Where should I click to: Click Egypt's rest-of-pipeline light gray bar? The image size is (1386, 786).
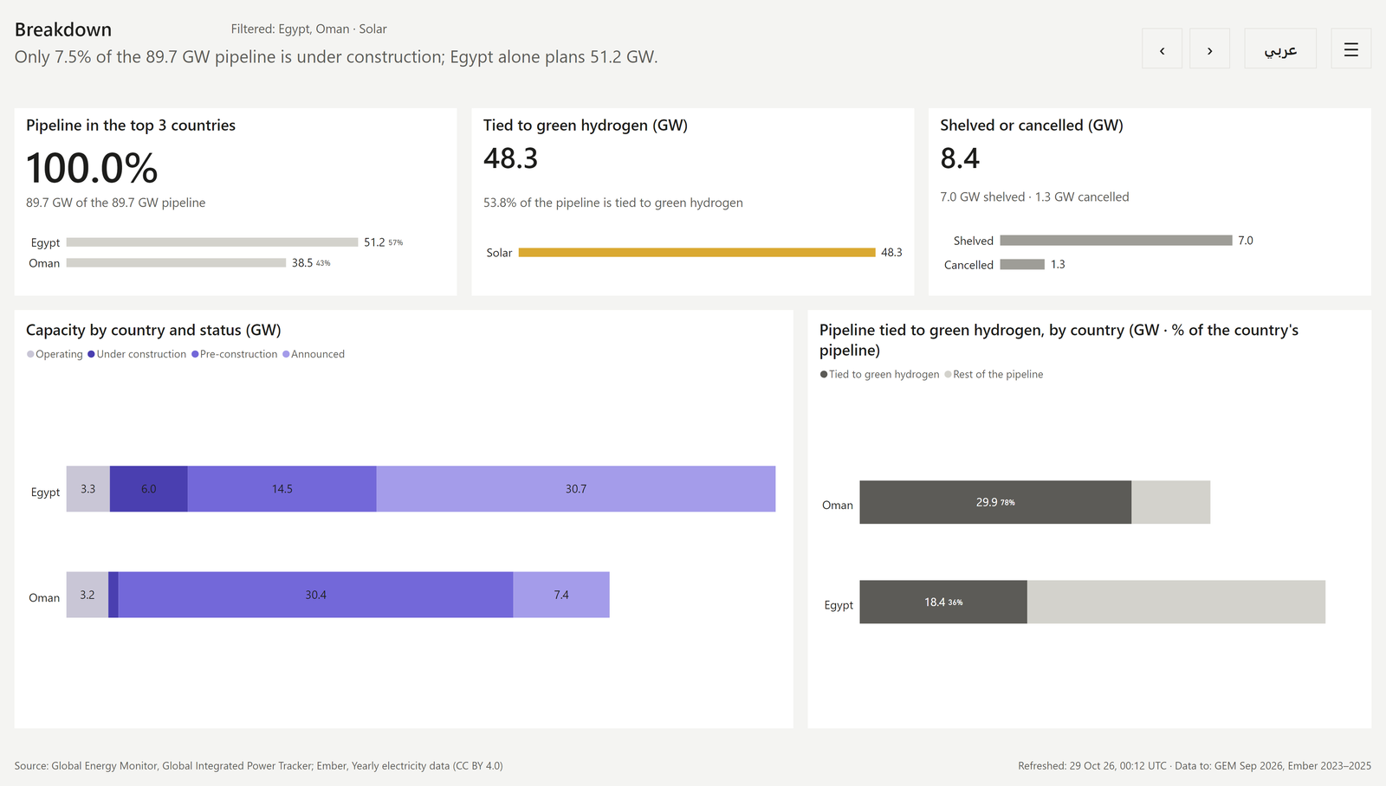pos(1176,602)
